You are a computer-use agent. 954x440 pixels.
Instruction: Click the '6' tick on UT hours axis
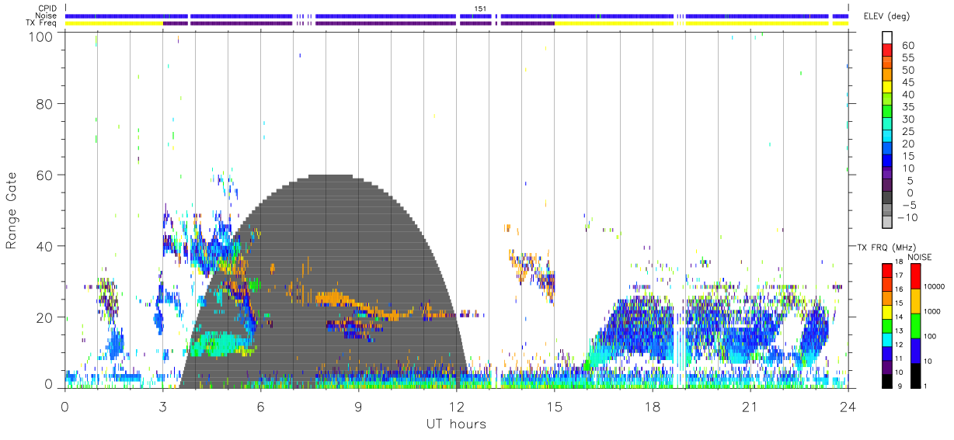(x=260, y=406)
